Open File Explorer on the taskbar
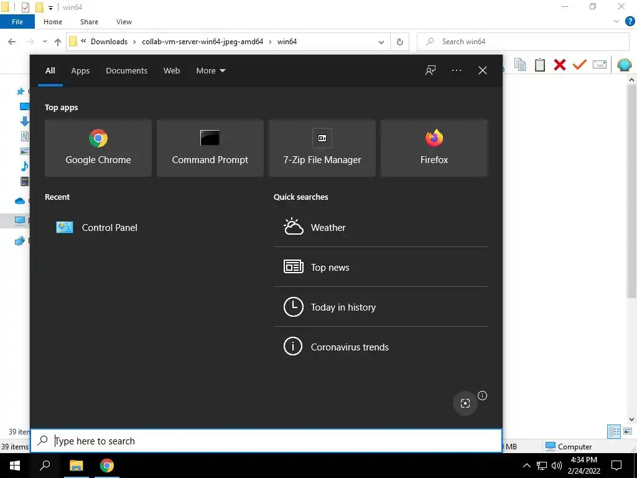Viewport: 637px width, 478px height. [76, 466]
